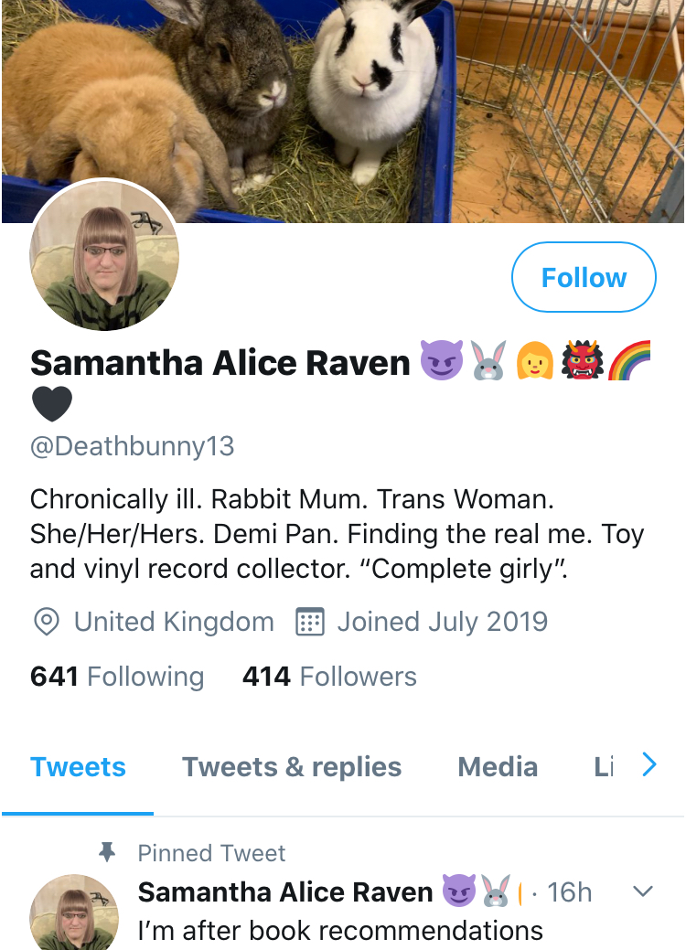Click the purple devil emoji in profile name

(441, 360)
